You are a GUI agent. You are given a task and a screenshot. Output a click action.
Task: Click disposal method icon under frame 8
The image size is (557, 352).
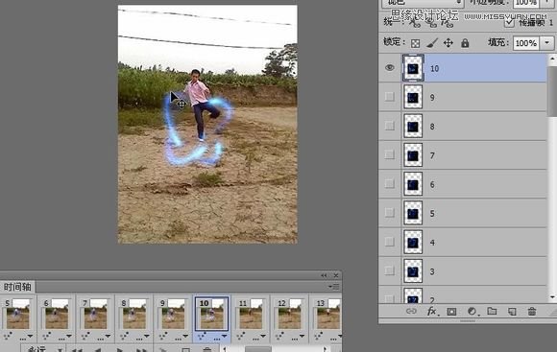tap(124, 336)
